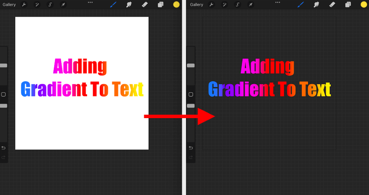Screen dimensions: 369x195
Task: Open Layers panel in left screenshot
Action: 161,4
